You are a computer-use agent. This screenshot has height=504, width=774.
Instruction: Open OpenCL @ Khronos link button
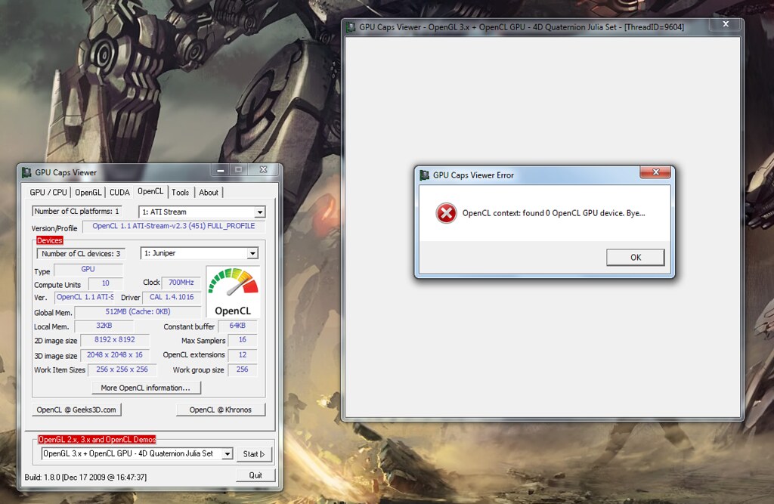pyautogui.click(x=221, y=410)
